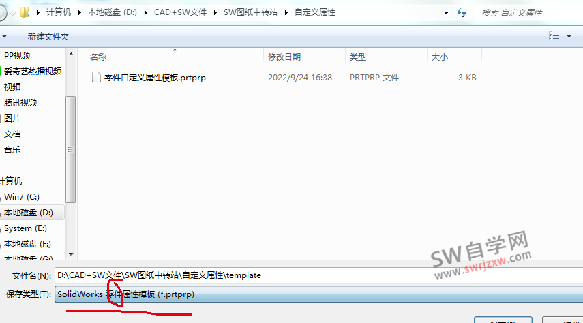583x323 pixels.
Task: Select 爱奇艺热播视频 in navigation pane
Action: pos(33,72)
